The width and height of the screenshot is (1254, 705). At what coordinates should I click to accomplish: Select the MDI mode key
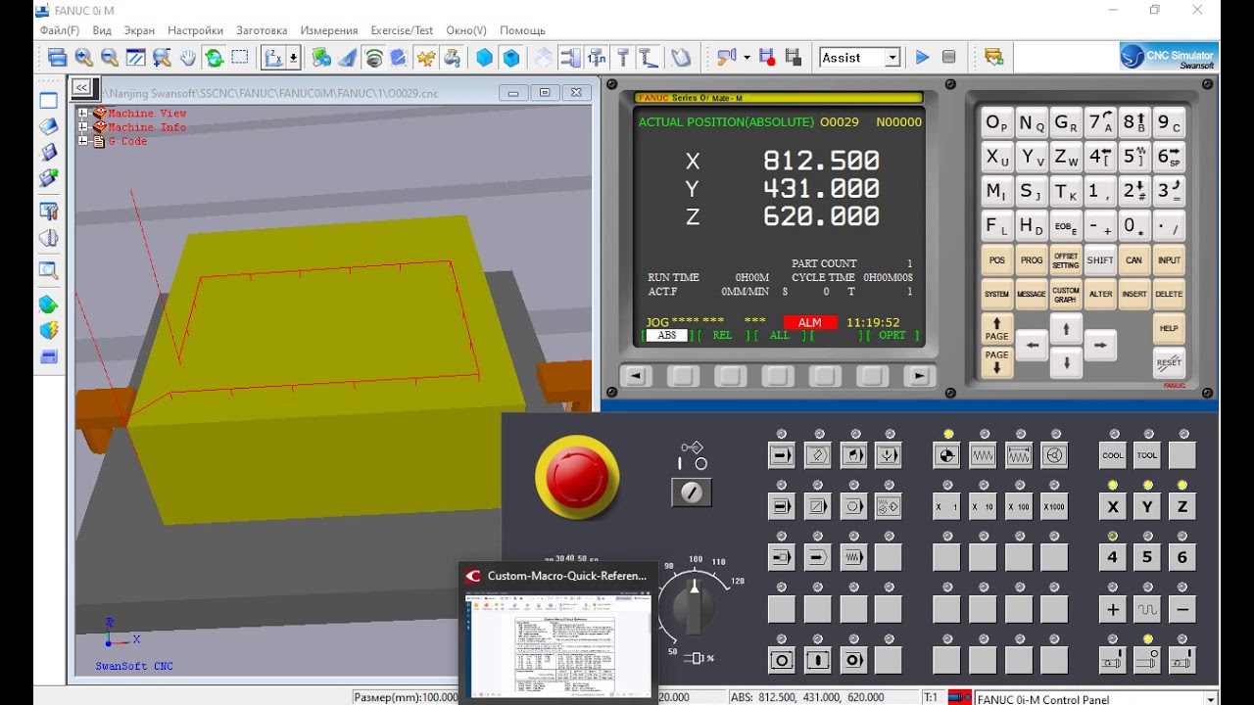click(x=853, y=455)
